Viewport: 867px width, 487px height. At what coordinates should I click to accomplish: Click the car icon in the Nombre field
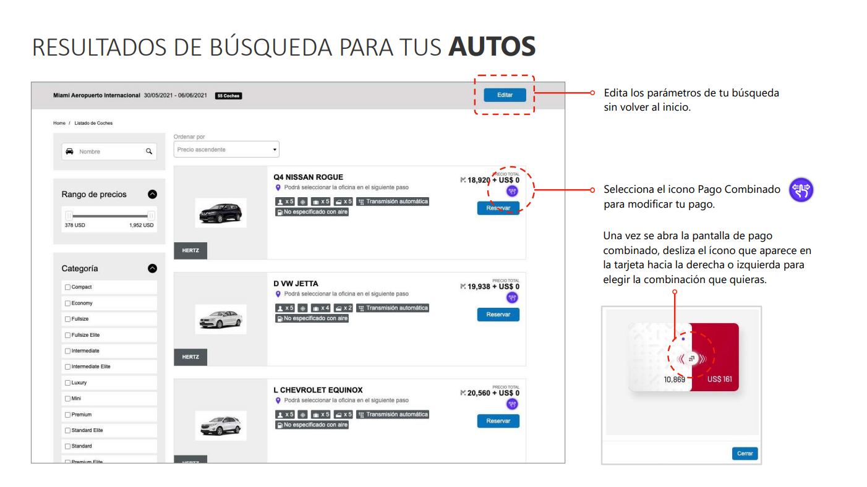point(70,151)
